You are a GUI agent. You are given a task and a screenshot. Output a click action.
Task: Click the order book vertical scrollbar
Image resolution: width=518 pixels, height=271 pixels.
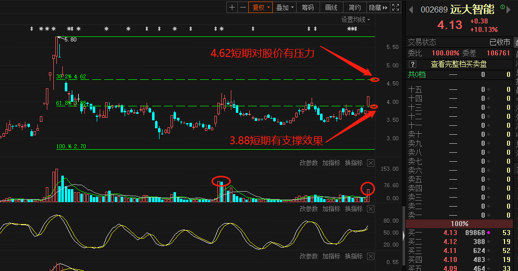tap(403, 236)
